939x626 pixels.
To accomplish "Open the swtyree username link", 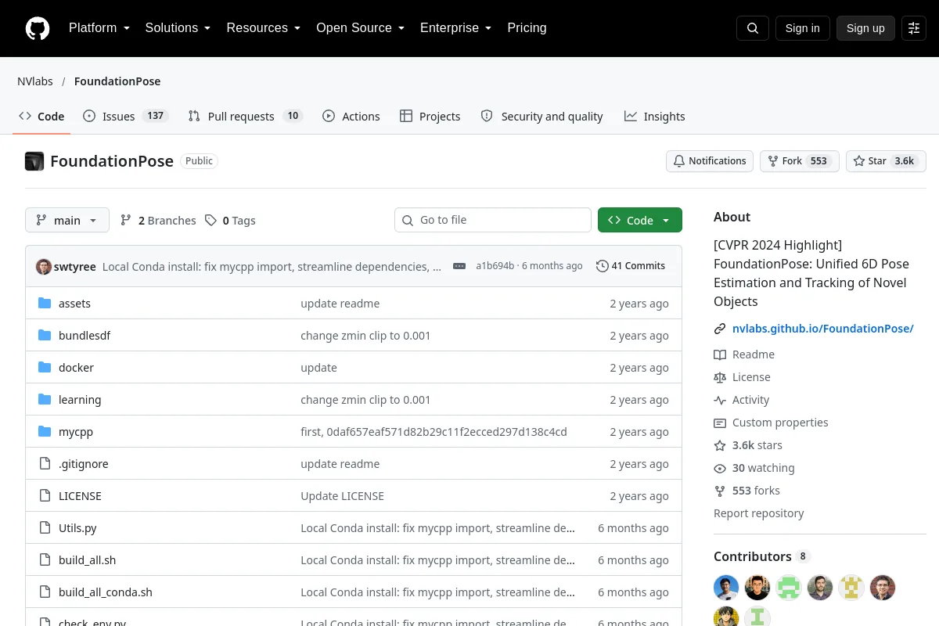I will (x=75, y=267).
